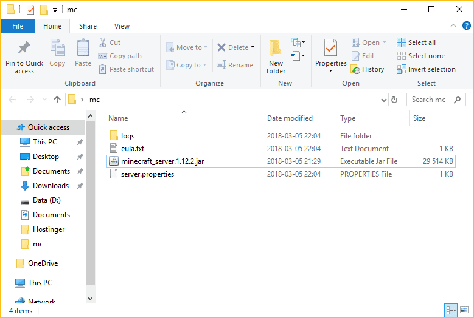Switch to Details view in status bar

point(451,310)
